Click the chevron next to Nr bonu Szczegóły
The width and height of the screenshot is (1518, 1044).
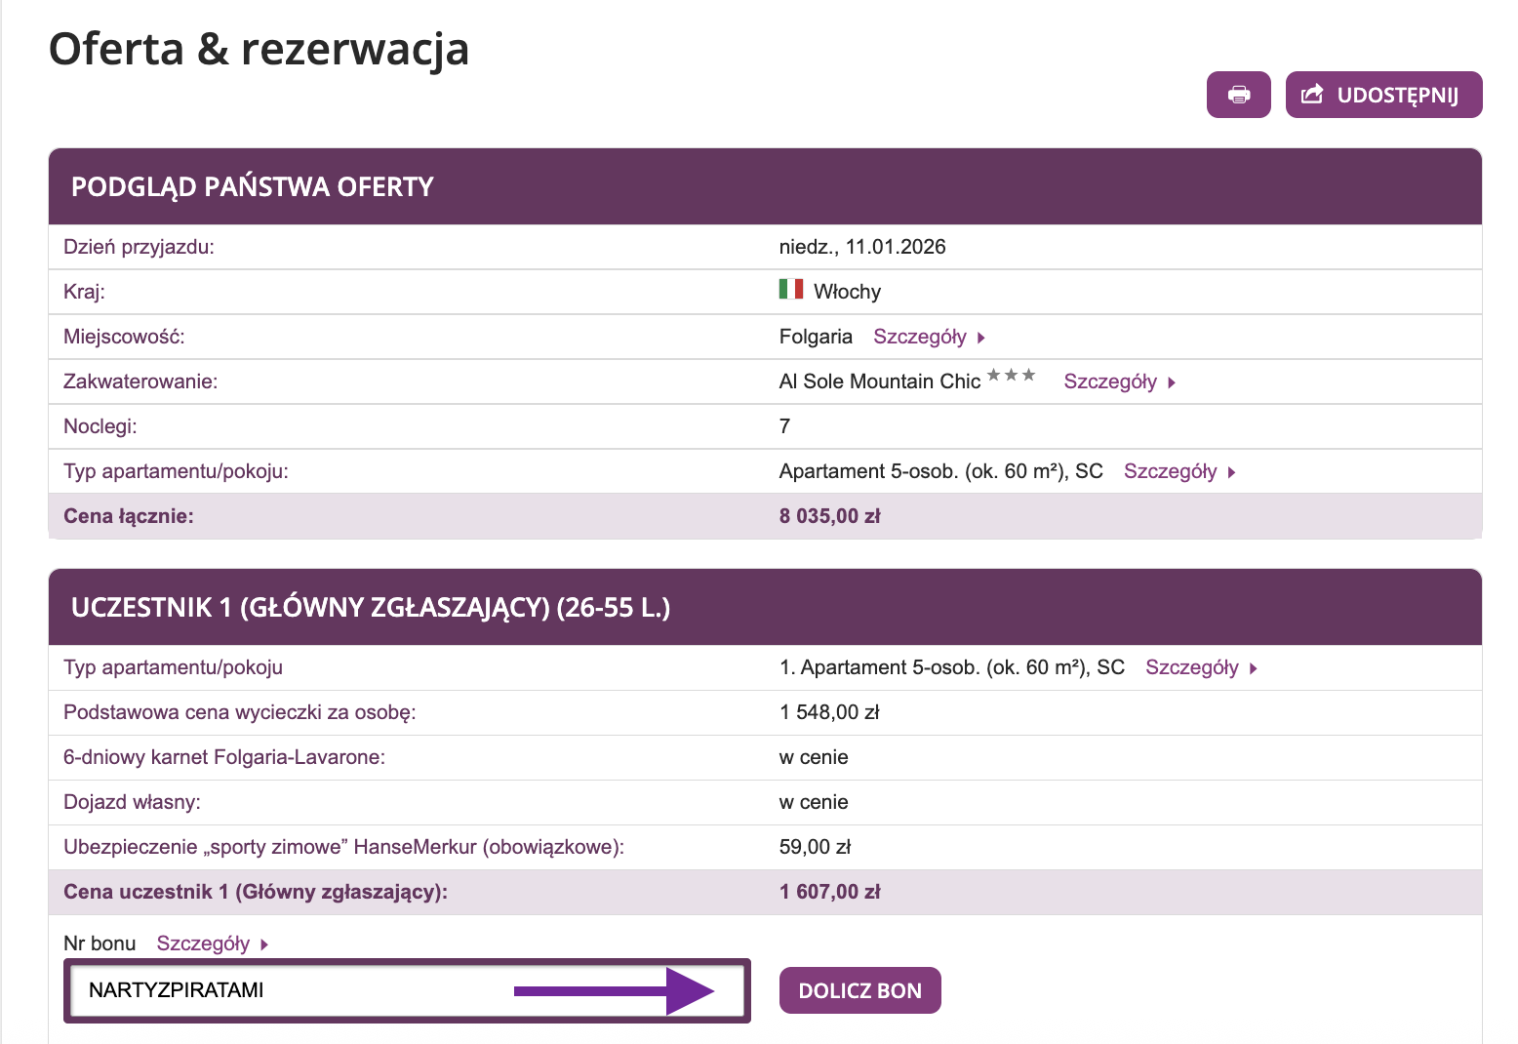coord(261,944)
